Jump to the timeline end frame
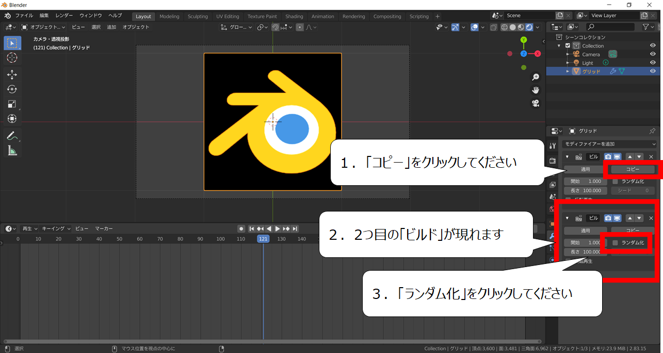 click(295, 228)
